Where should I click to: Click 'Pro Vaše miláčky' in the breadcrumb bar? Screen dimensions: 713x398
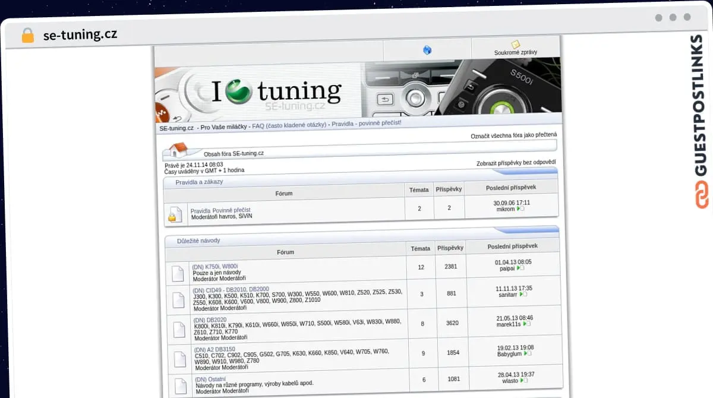click(225, 125)
